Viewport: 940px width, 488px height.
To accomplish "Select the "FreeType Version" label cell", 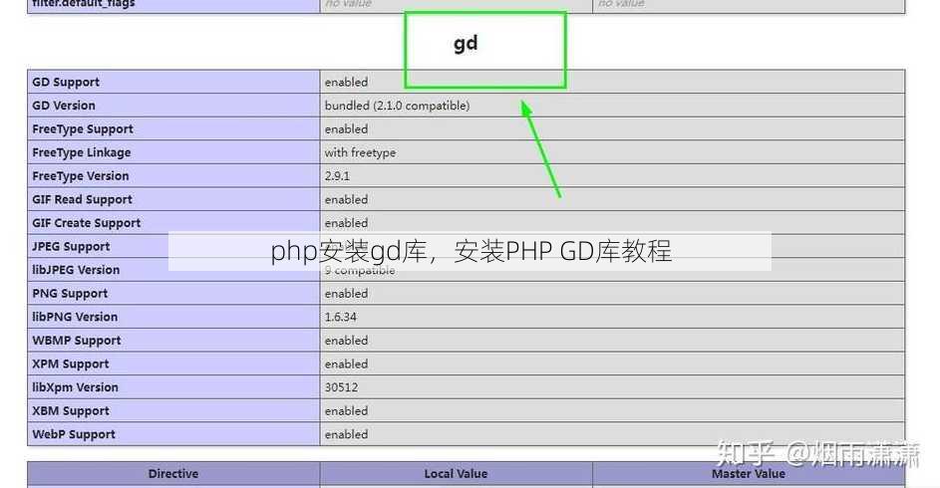I will [x=173, y=176].
